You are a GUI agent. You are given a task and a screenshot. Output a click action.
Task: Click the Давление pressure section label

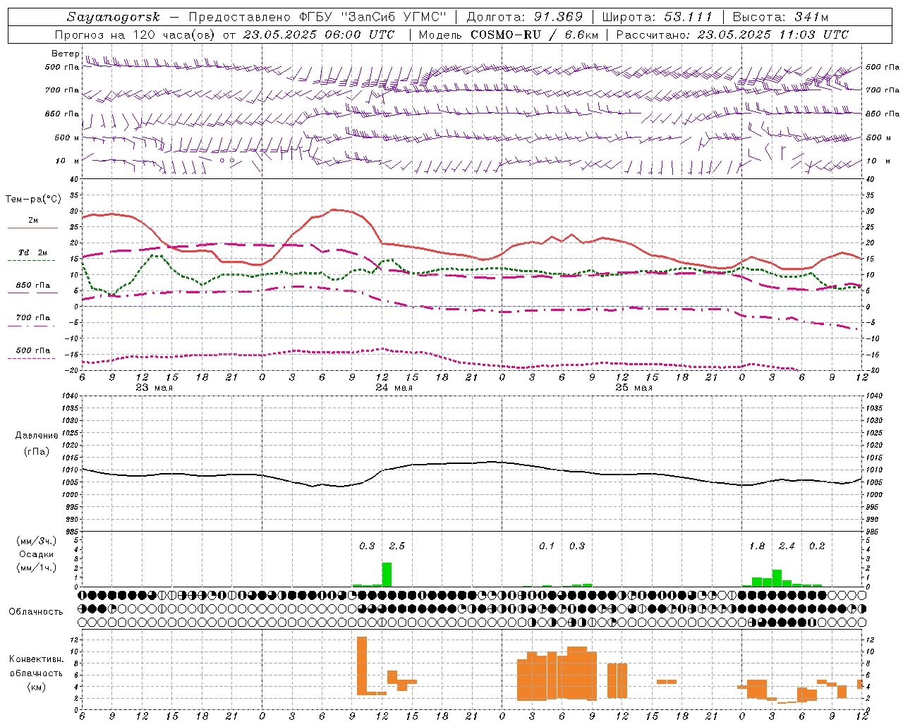coord(37,435)
